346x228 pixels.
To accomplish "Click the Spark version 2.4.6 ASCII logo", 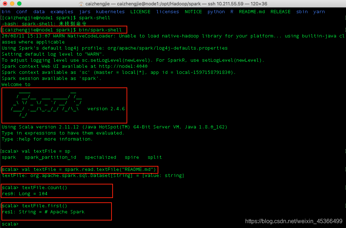I will (x=64, y=103).
